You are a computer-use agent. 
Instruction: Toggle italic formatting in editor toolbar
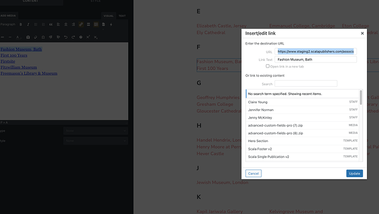[x=28, y=24]
